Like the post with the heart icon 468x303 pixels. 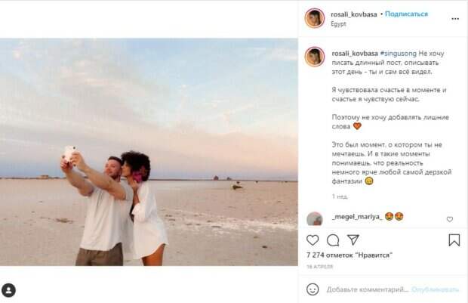pos(313,240)
